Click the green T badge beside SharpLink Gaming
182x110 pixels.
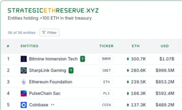(x=71, y=70)
